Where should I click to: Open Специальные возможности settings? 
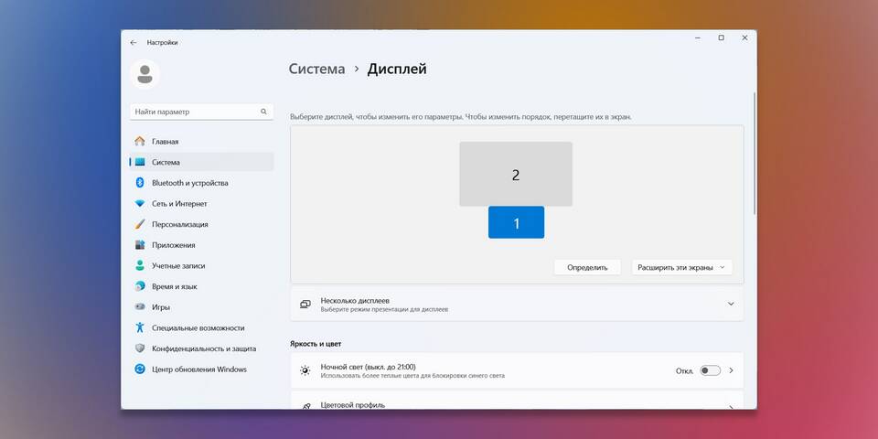pyautogui.click(x=201, y=328)
